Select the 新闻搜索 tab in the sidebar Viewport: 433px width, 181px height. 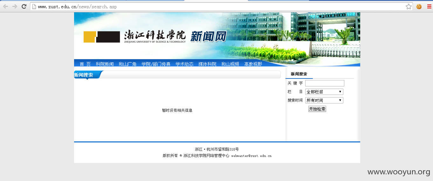(299, 74)
